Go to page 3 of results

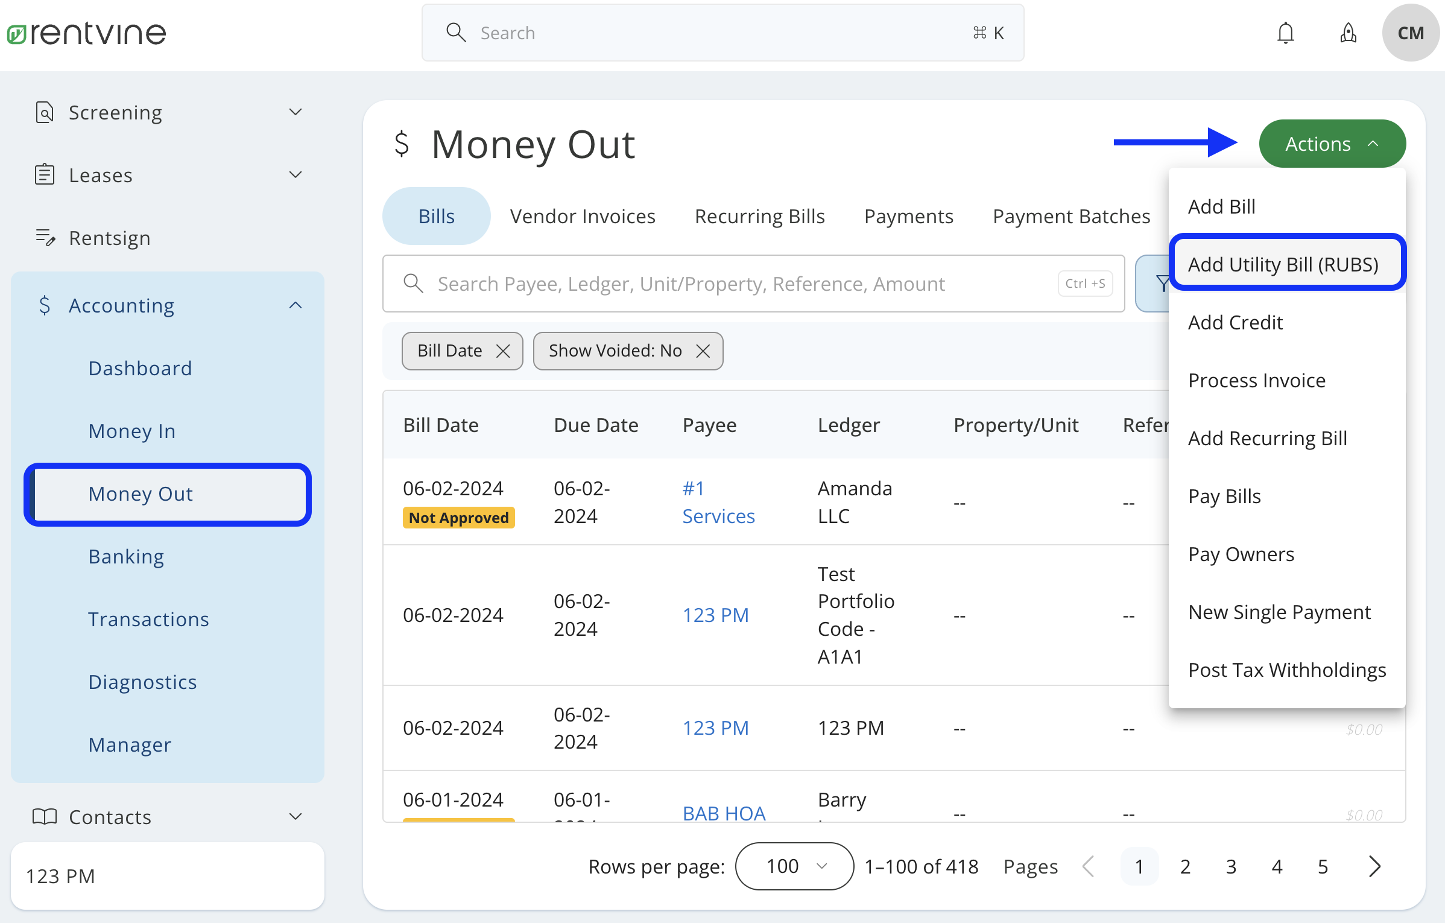tap(1231, 866)
